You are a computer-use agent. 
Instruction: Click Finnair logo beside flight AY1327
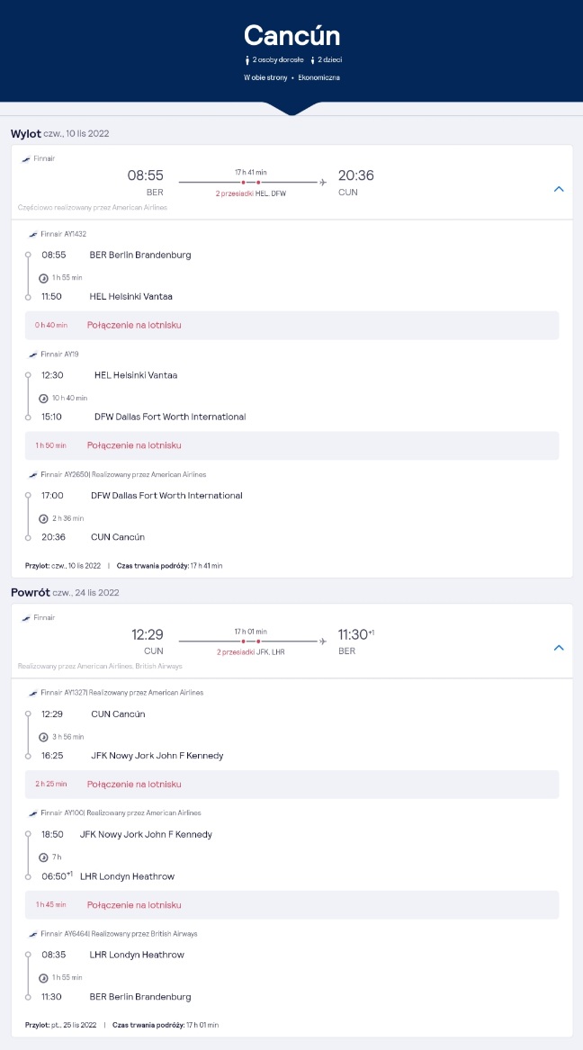tap(32, 693)
